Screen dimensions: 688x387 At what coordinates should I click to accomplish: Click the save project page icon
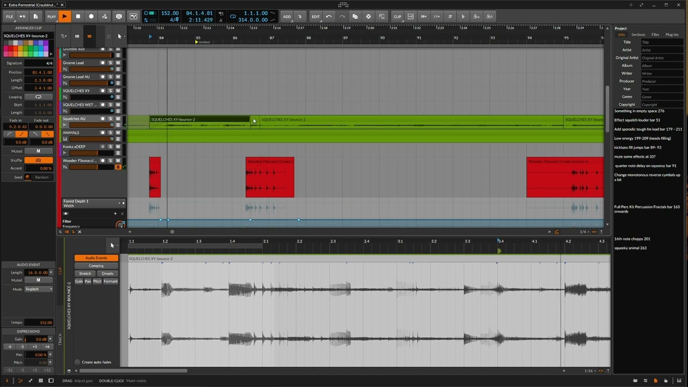pyautogui.click(x=35, y=17)
